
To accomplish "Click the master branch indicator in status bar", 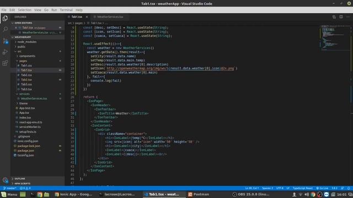I will [10, 188].
